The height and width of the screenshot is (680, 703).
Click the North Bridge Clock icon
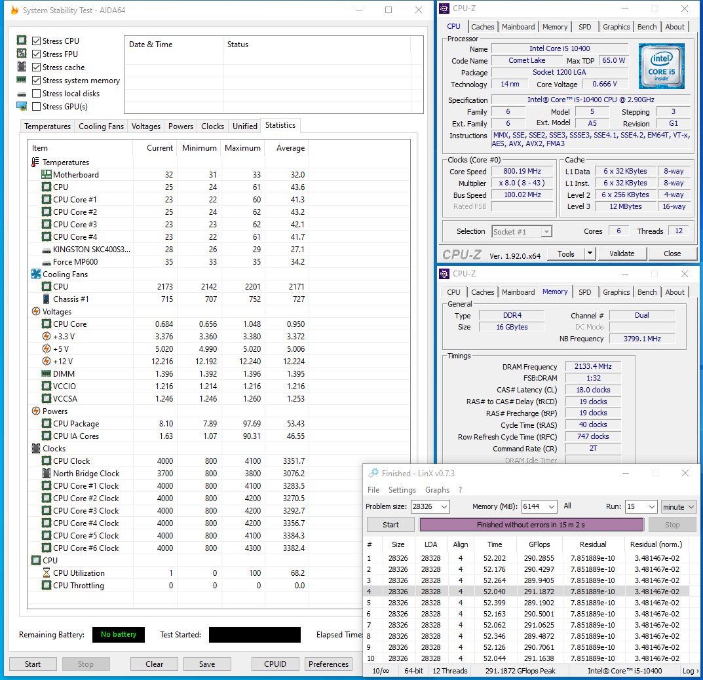pos(47,474)
